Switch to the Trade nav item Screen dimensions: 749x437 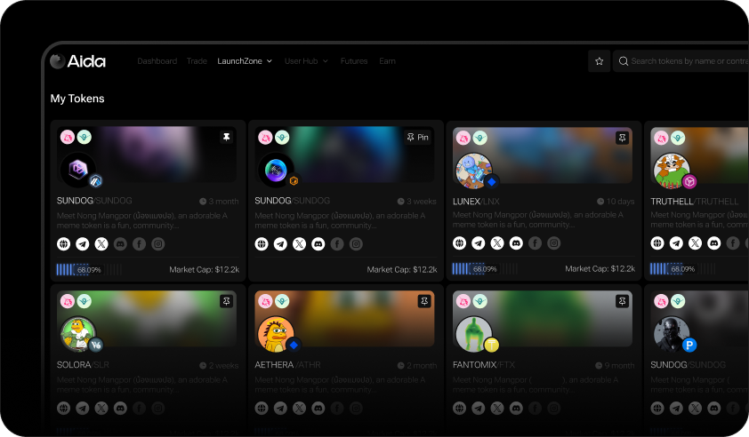coord(197,61)
